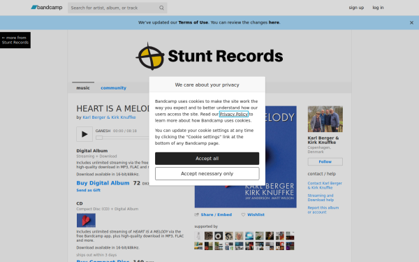
Task: Click the 'here' link in the banner
Action: (x=274, y=22)
